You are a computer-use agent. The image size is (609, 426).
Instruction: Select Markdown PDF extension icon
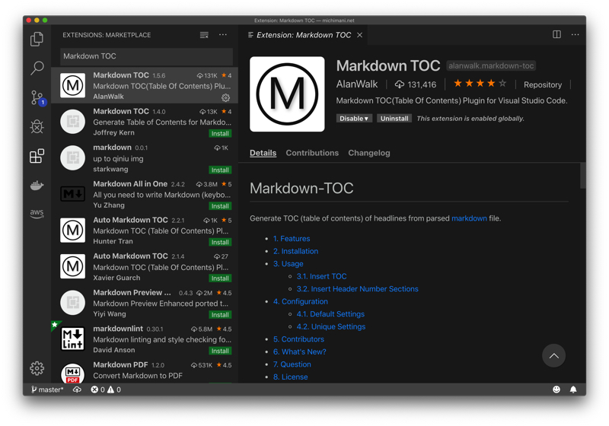pos(72,373)
